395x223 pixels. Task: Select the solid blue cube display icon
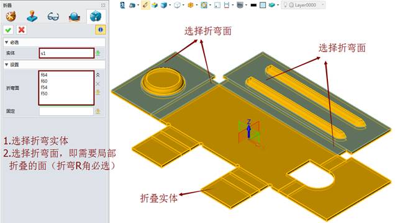point(164,5)
